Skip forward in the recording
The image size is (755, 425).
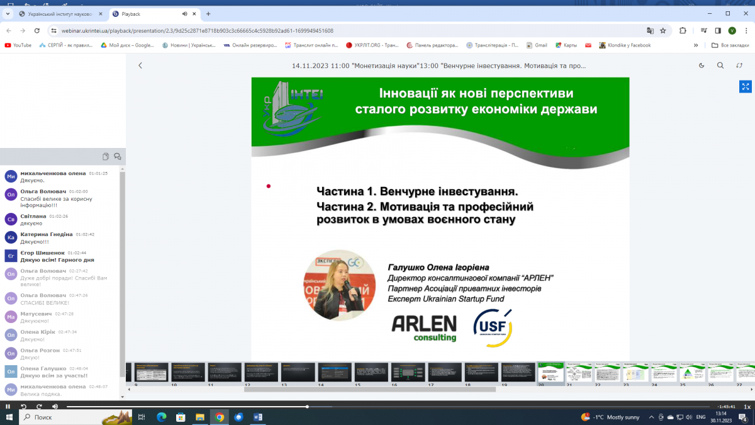click(x=39, y=407)
